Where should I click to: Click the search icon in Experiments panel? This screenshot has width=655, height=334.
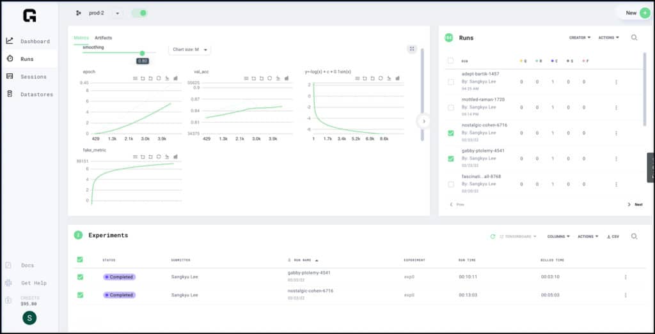click(634, 236)
